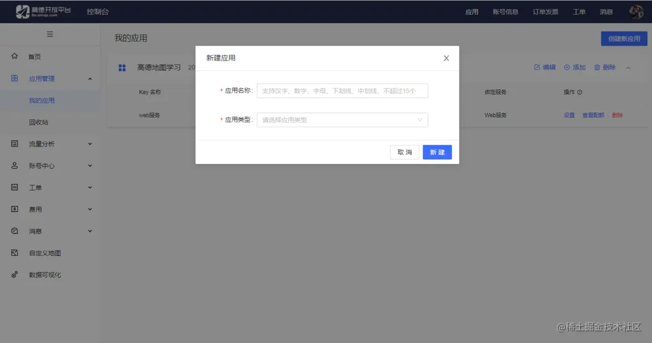Open 订单发票 in the top navigation
652x343 pixels.
[x=545, y=12]
